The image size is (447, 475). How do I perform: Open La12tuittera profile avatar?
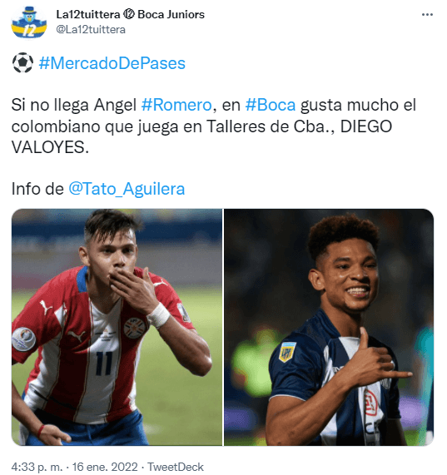(x=29, y=22)
